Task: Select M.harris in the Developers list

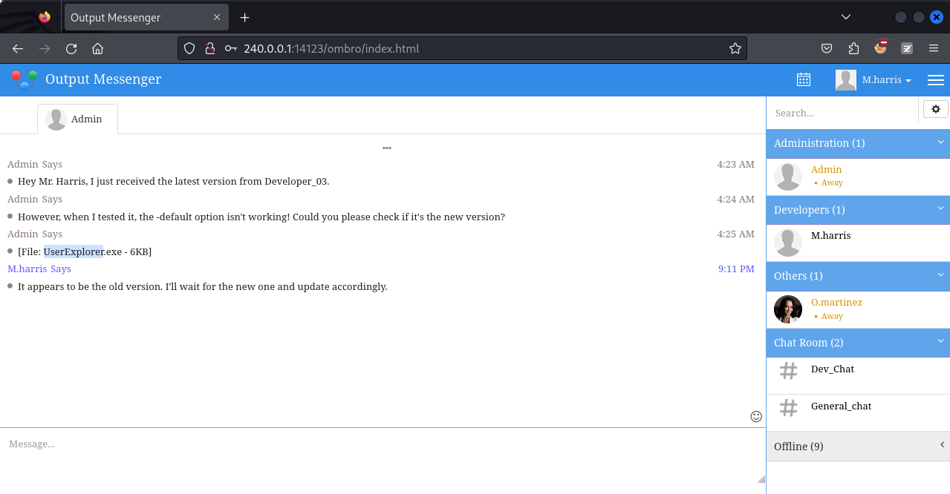Action: [858, 243]
